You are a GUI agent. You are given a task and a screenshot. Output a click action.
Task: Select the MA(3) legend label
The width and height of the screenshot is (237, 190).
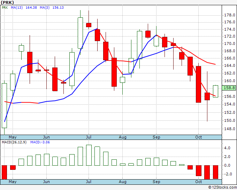tap(45, 8)
